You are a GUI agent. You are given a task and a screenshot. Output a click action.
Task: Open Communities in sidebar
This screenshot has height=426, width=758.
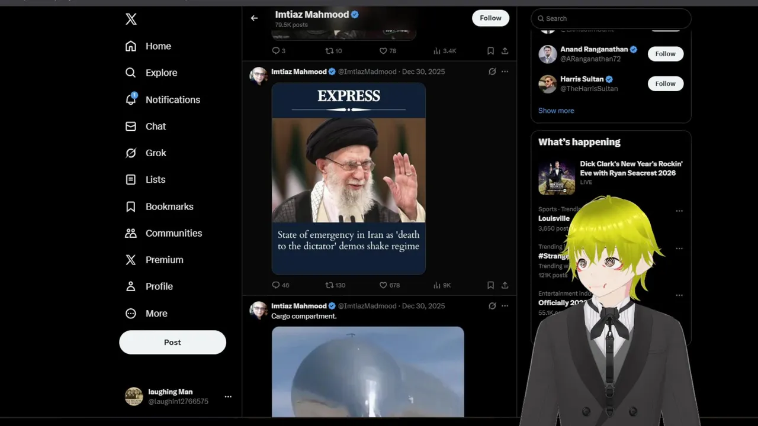pyautogui.click(x=163, y=233)
